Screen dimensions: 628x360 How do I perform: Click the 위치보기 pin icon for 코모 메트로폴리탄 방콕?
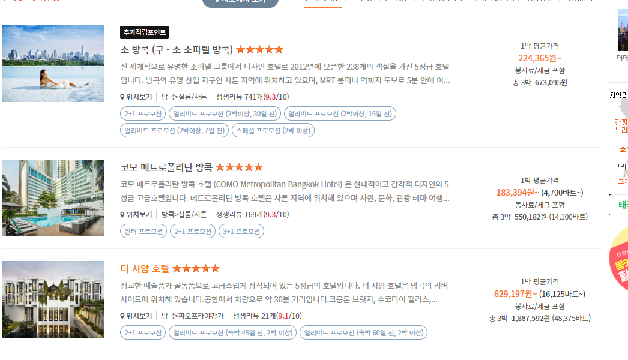click(122, 215)
